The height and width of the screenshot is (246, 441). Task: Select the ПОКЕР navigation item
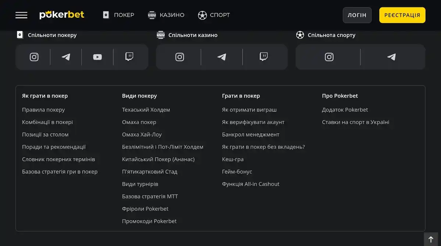pos(118,15)
